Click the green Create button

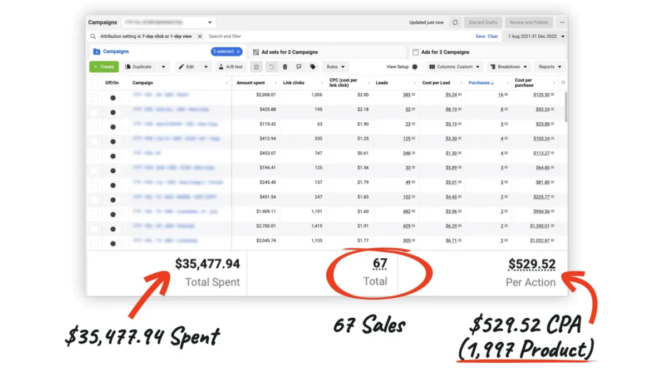104,67
